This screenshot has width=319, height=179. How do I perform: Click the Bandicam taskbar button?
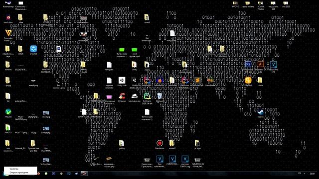click(x=84, y=174)
